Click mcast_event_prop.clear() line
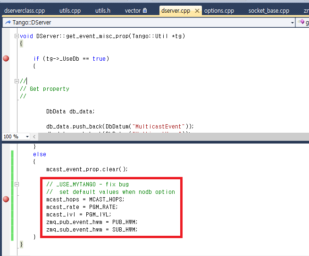 tap(87, 169)
